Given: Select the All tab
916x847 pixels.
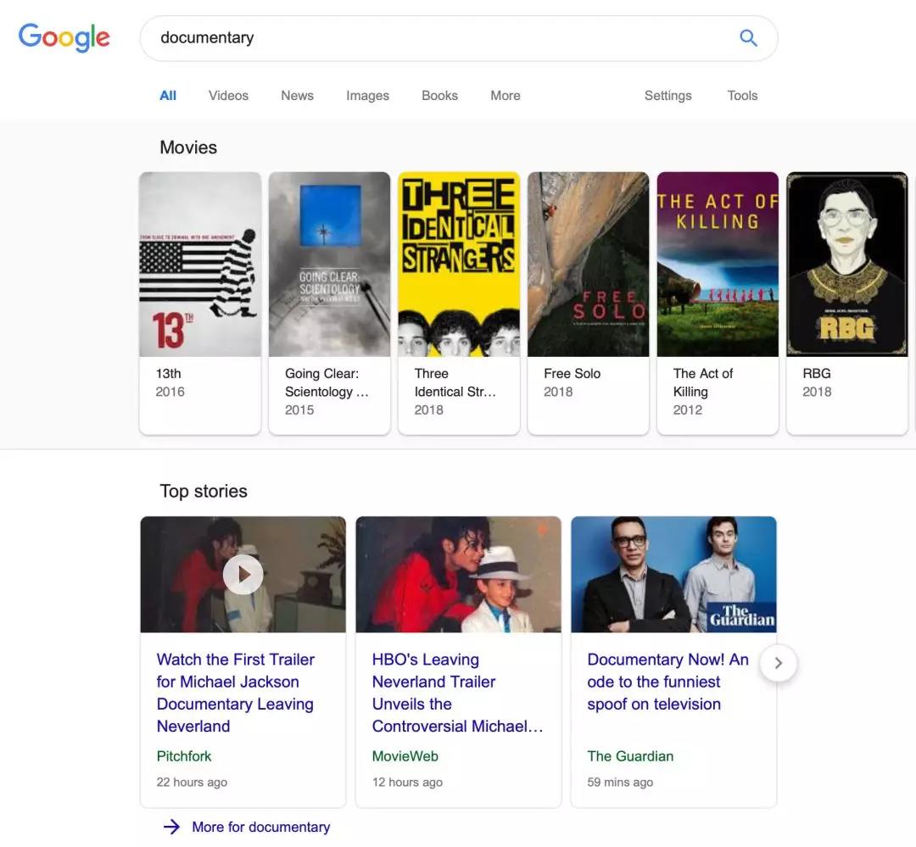Looking at the screenshot, I should coord(168,95).
